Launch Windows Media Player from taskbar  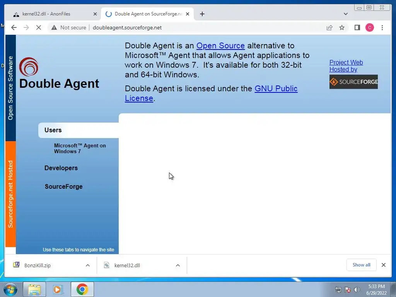point(58,289)
